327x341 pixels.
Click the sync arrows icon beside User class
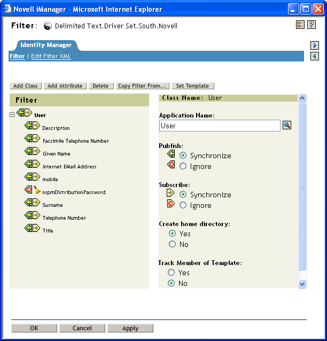tap(25, 113)
